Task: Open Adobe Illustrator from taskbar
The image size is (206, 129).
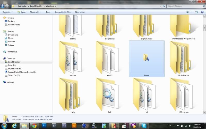Action: click(x=73, y=126)
